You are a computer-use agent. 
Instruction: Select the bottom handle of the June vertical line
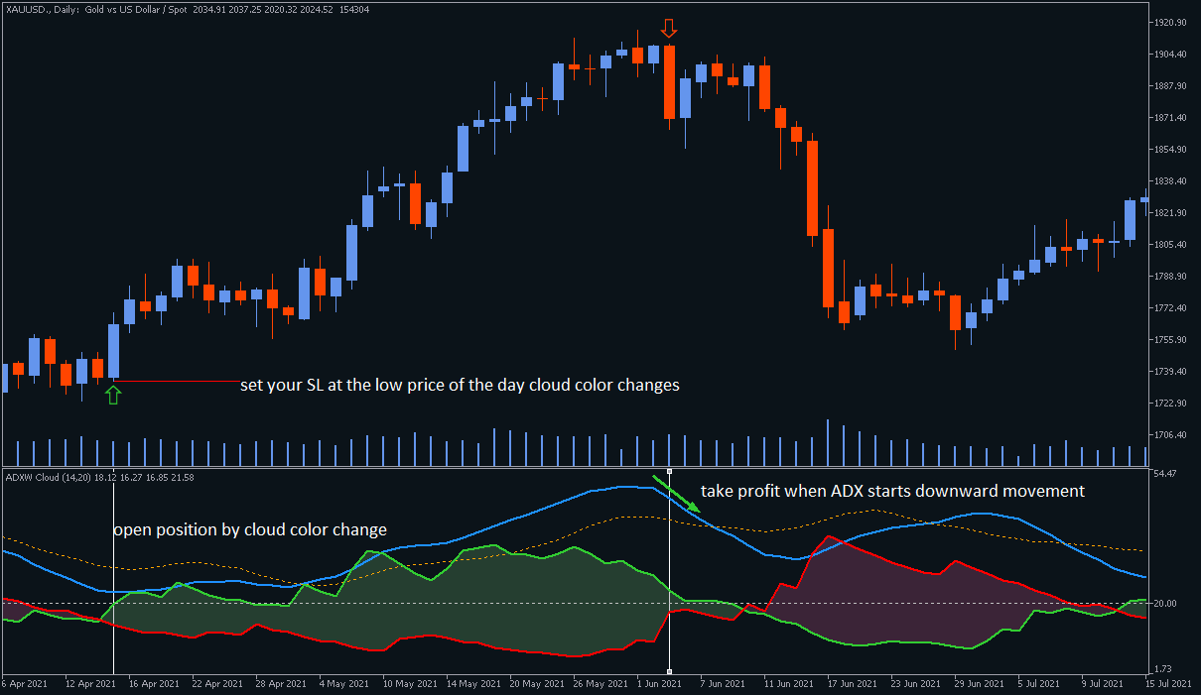click(670, 671)
